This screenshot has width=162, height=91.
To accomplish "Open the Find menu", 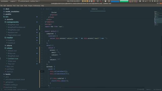I will click(14, 6).
